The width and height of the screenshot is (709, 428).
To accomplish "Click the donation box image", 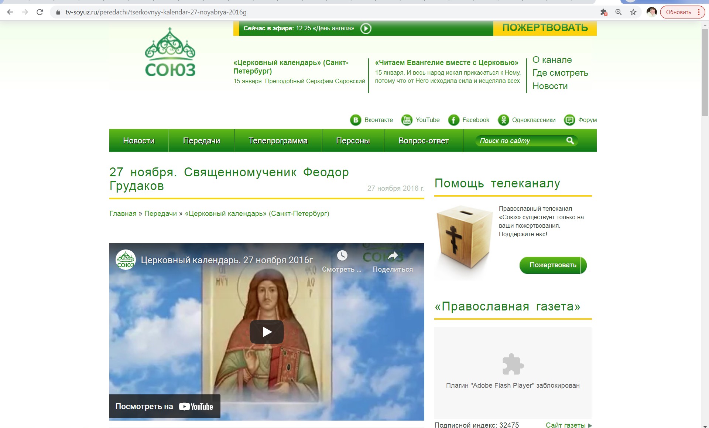I will pyautogui.click(x=464, y=238).
